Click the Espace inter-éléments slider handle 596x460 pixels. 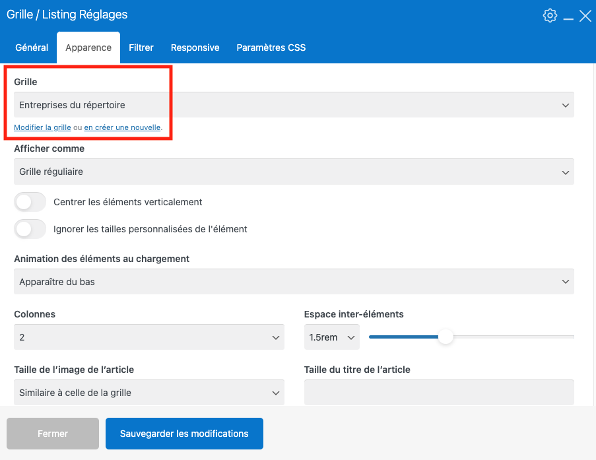(446, 337)
